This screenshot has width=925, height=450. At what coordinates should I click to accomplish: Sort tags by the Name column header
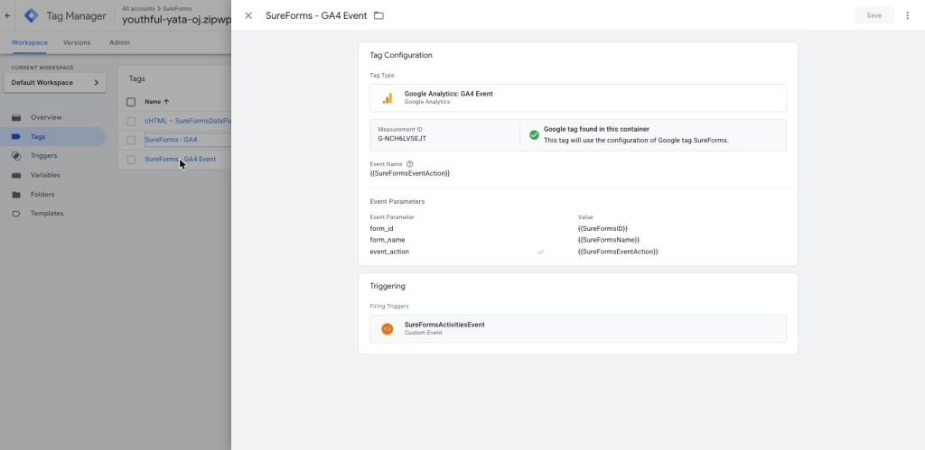click(x=157, y=102)
